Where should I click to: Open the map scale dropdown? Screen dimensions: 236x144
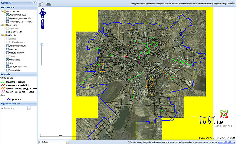(x=68, y=142)
